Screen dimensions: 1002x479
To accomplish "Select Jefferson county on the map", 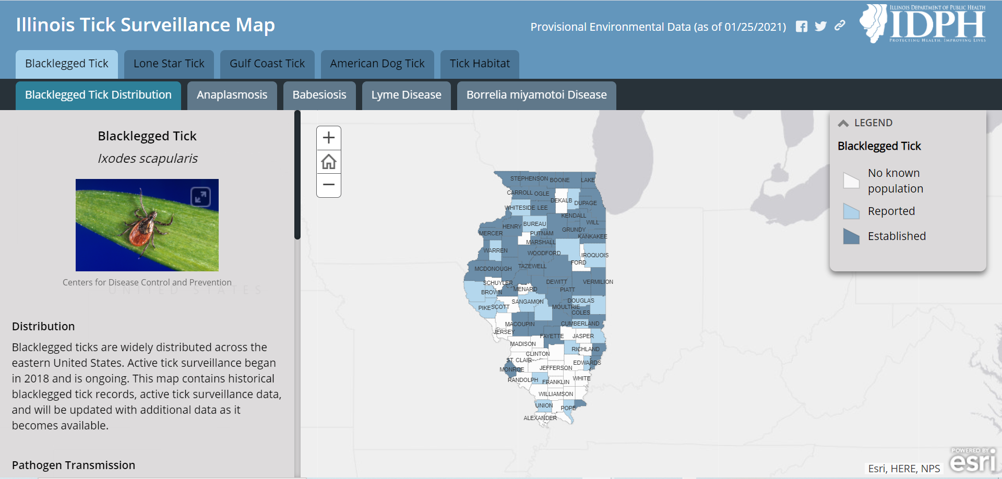I will click(556, 369).
